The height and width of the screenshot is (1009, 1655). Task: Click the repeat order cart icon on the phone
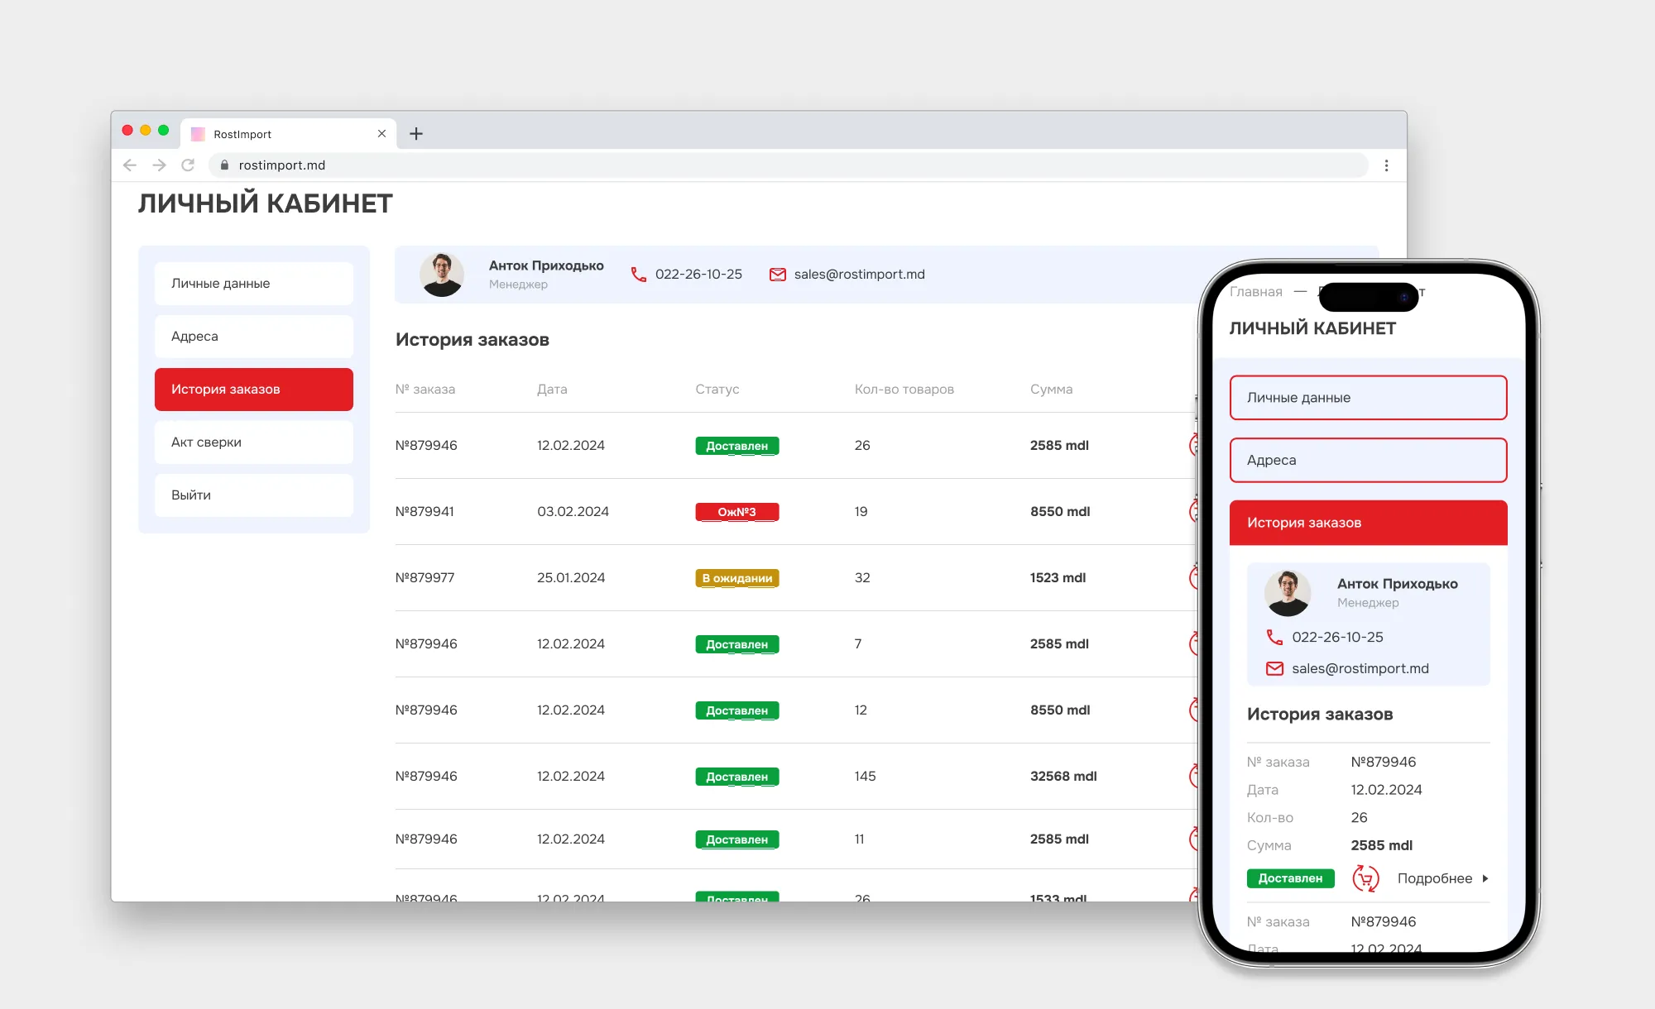(1365, 878)
